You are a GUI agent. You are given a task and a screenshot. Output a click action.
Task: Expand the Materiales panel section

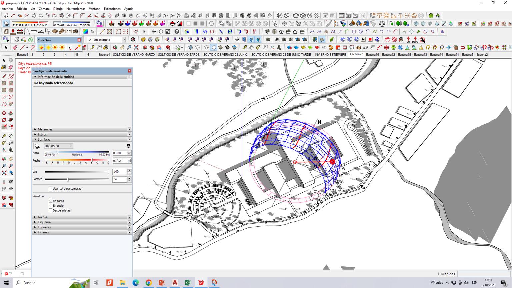[45, 129]
